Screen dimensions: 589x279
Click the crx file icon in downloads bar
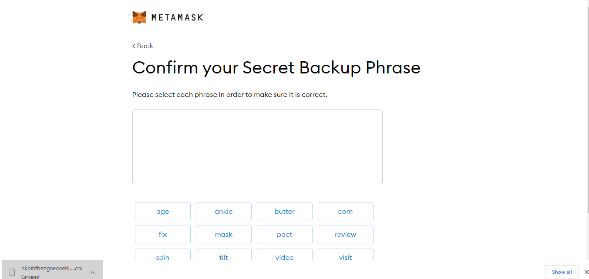pyautogui.click(x=12, y=272)
